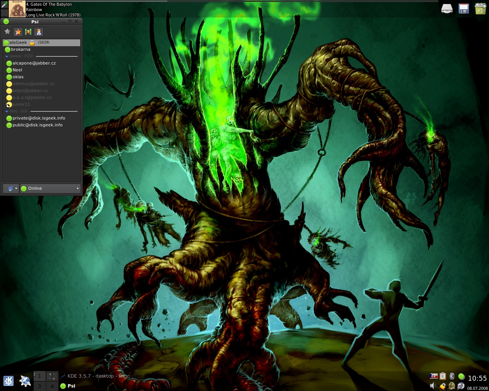Select contact junior11
The width and height of the screenshot is (489, 391).
(x=41, y=104)
